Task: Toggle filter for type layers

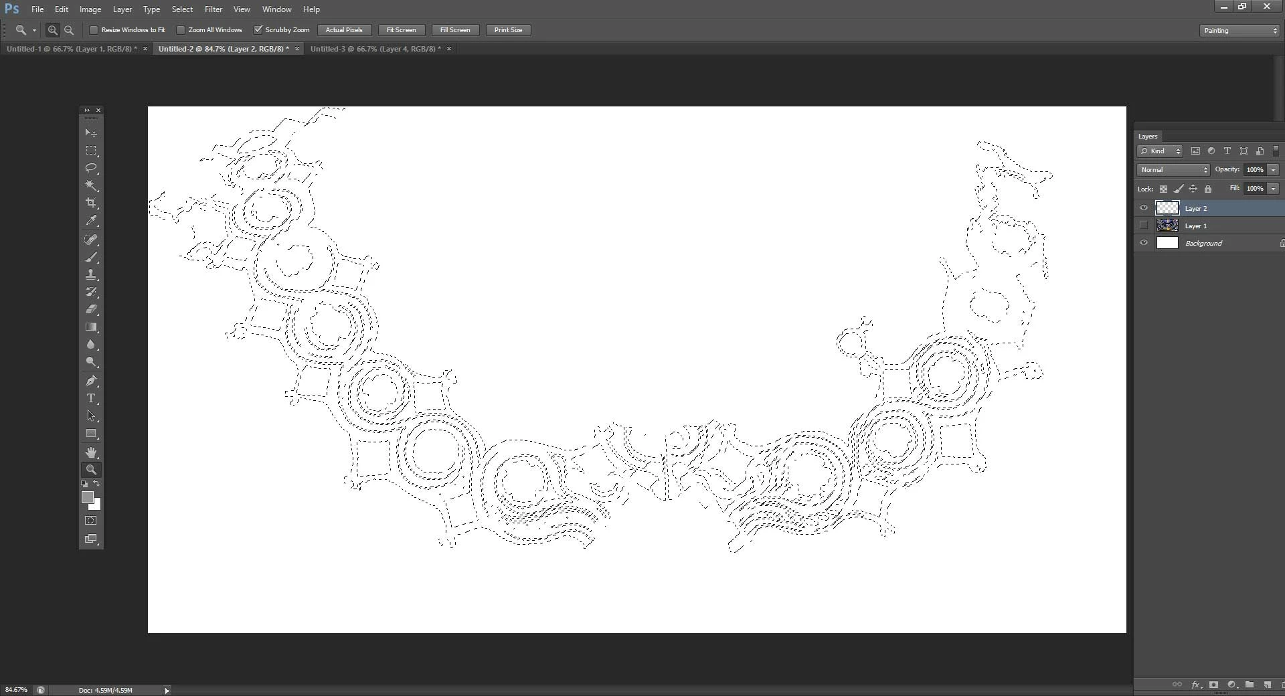Action: 1227,151
